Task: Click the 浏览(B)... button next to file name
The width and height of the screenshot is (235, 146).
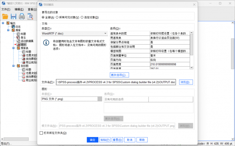Action: (x=186, y=82)
